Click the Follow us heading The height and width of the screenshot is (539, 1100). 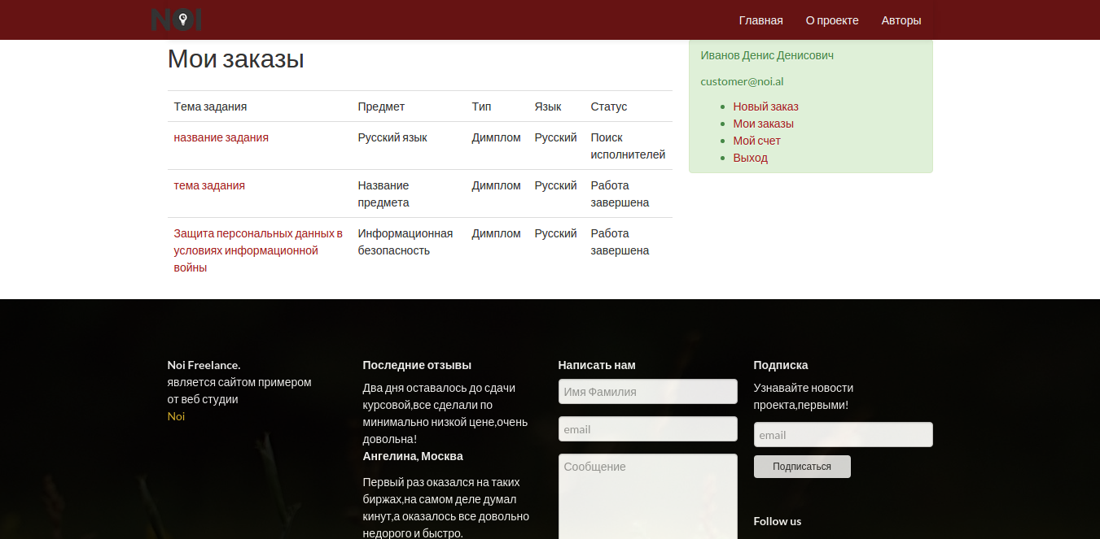coord(778,521)
